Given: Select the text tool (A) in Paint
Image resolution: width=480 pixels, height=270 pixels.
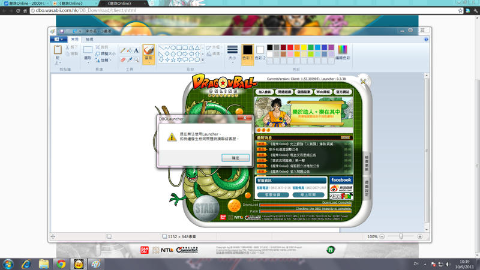Looking at the screenshot, I should pyautogui.click(x=136, y=51).
